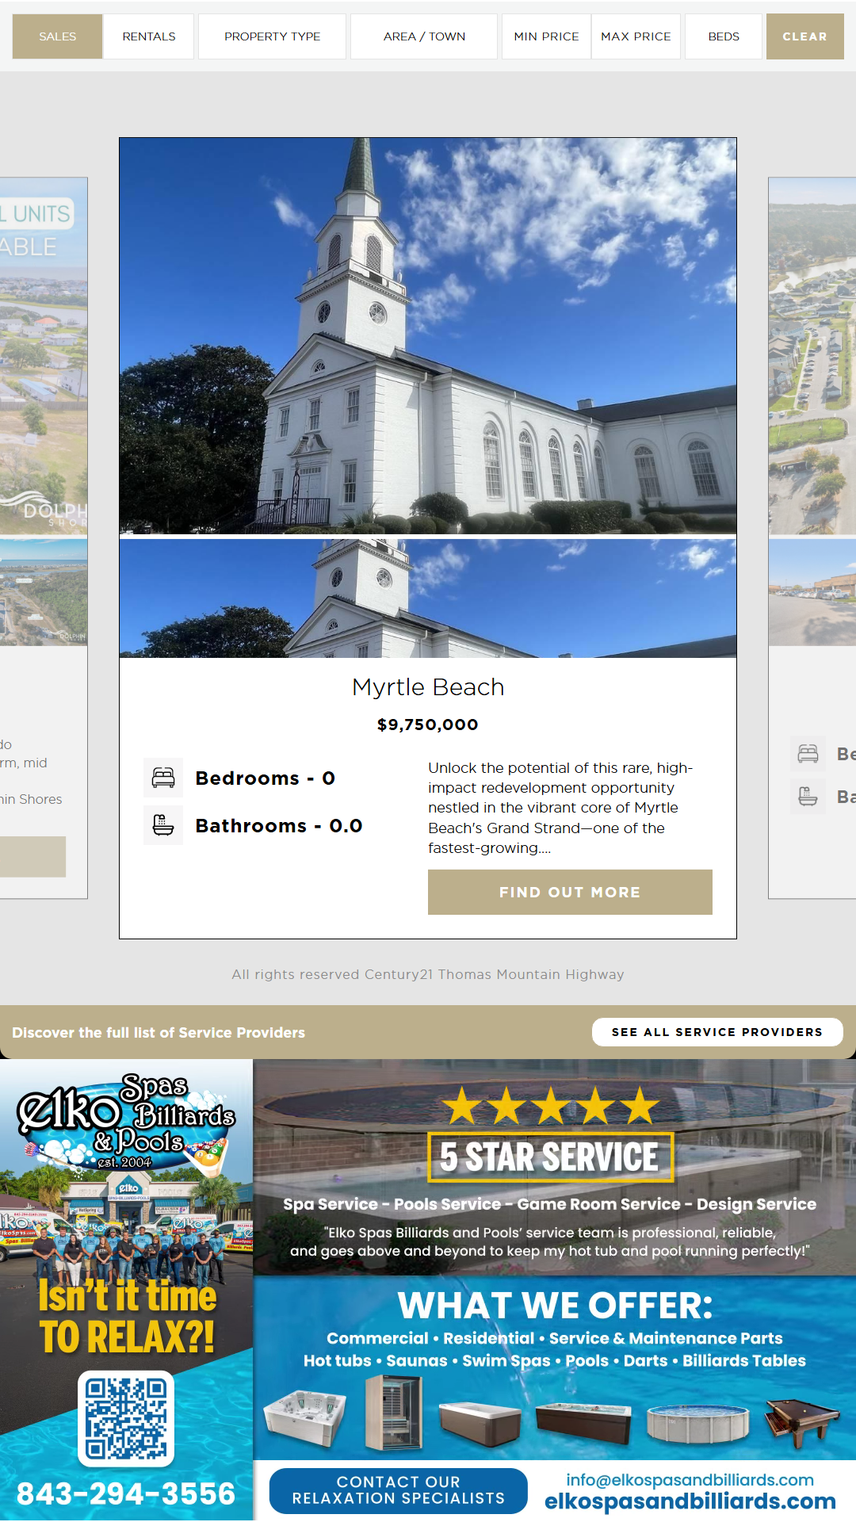Click the bathtub icon beside Bathrooms - 0.0
Image resolution: width=856 pixels, height=1522 pixels.
pyautogui.click(x=163, y=825)
